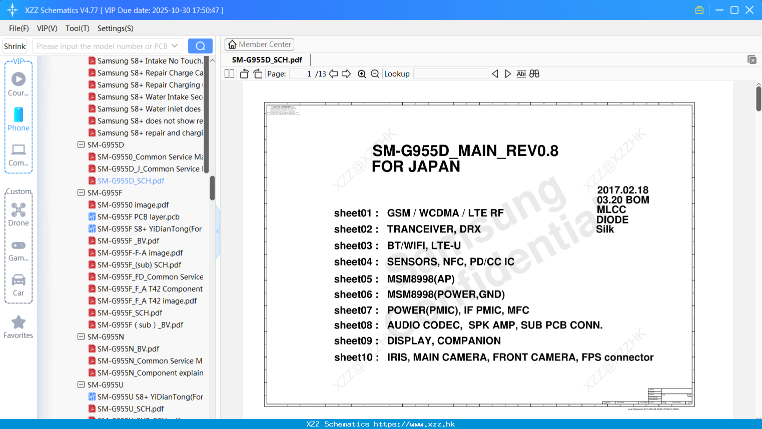Select the Phone category icon

(x=19, y=119)
